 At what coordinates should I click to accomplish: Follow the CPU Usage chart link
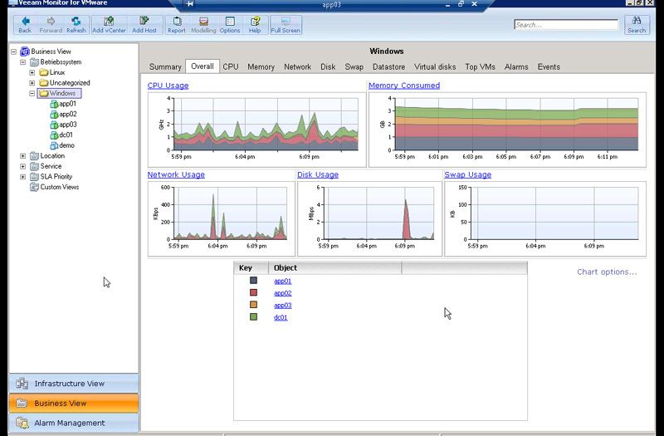point(168,86)
